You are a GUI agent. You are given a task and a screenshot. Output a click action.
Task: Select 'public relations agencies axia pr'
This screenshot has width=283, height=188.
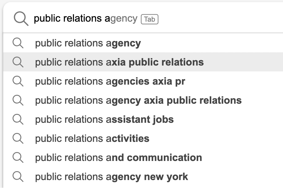click(110, 81)
